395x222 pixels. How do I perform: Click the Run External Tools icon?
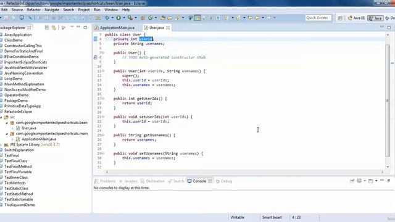point(130,18)
